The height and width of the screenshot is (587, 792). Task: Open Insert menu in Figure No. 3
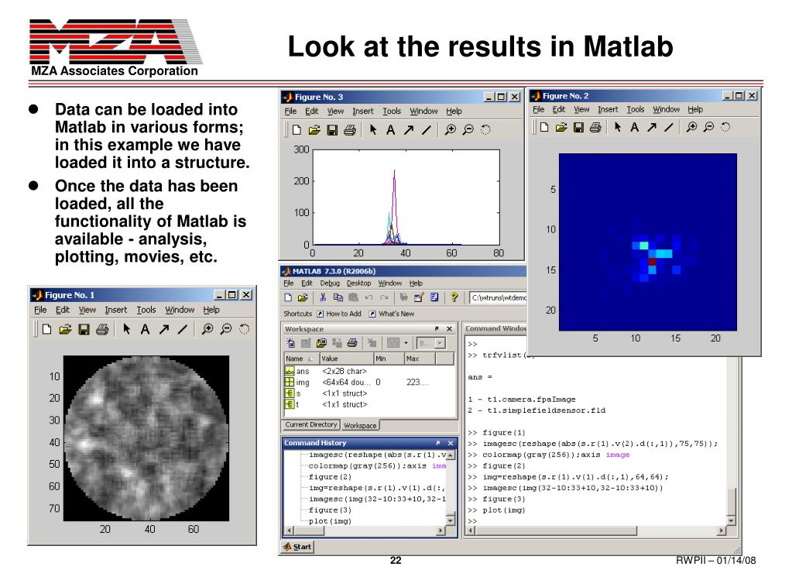coord(362,112)
